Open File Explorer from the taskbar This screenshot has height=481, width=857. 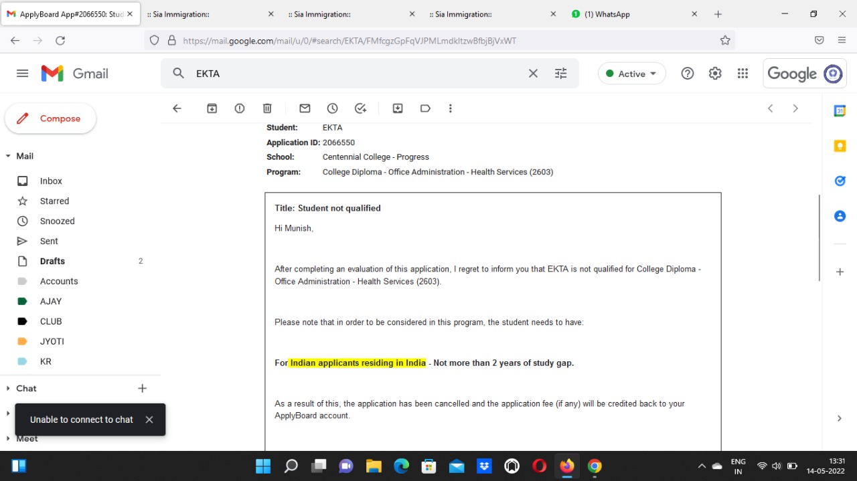(x=374, y=466)
